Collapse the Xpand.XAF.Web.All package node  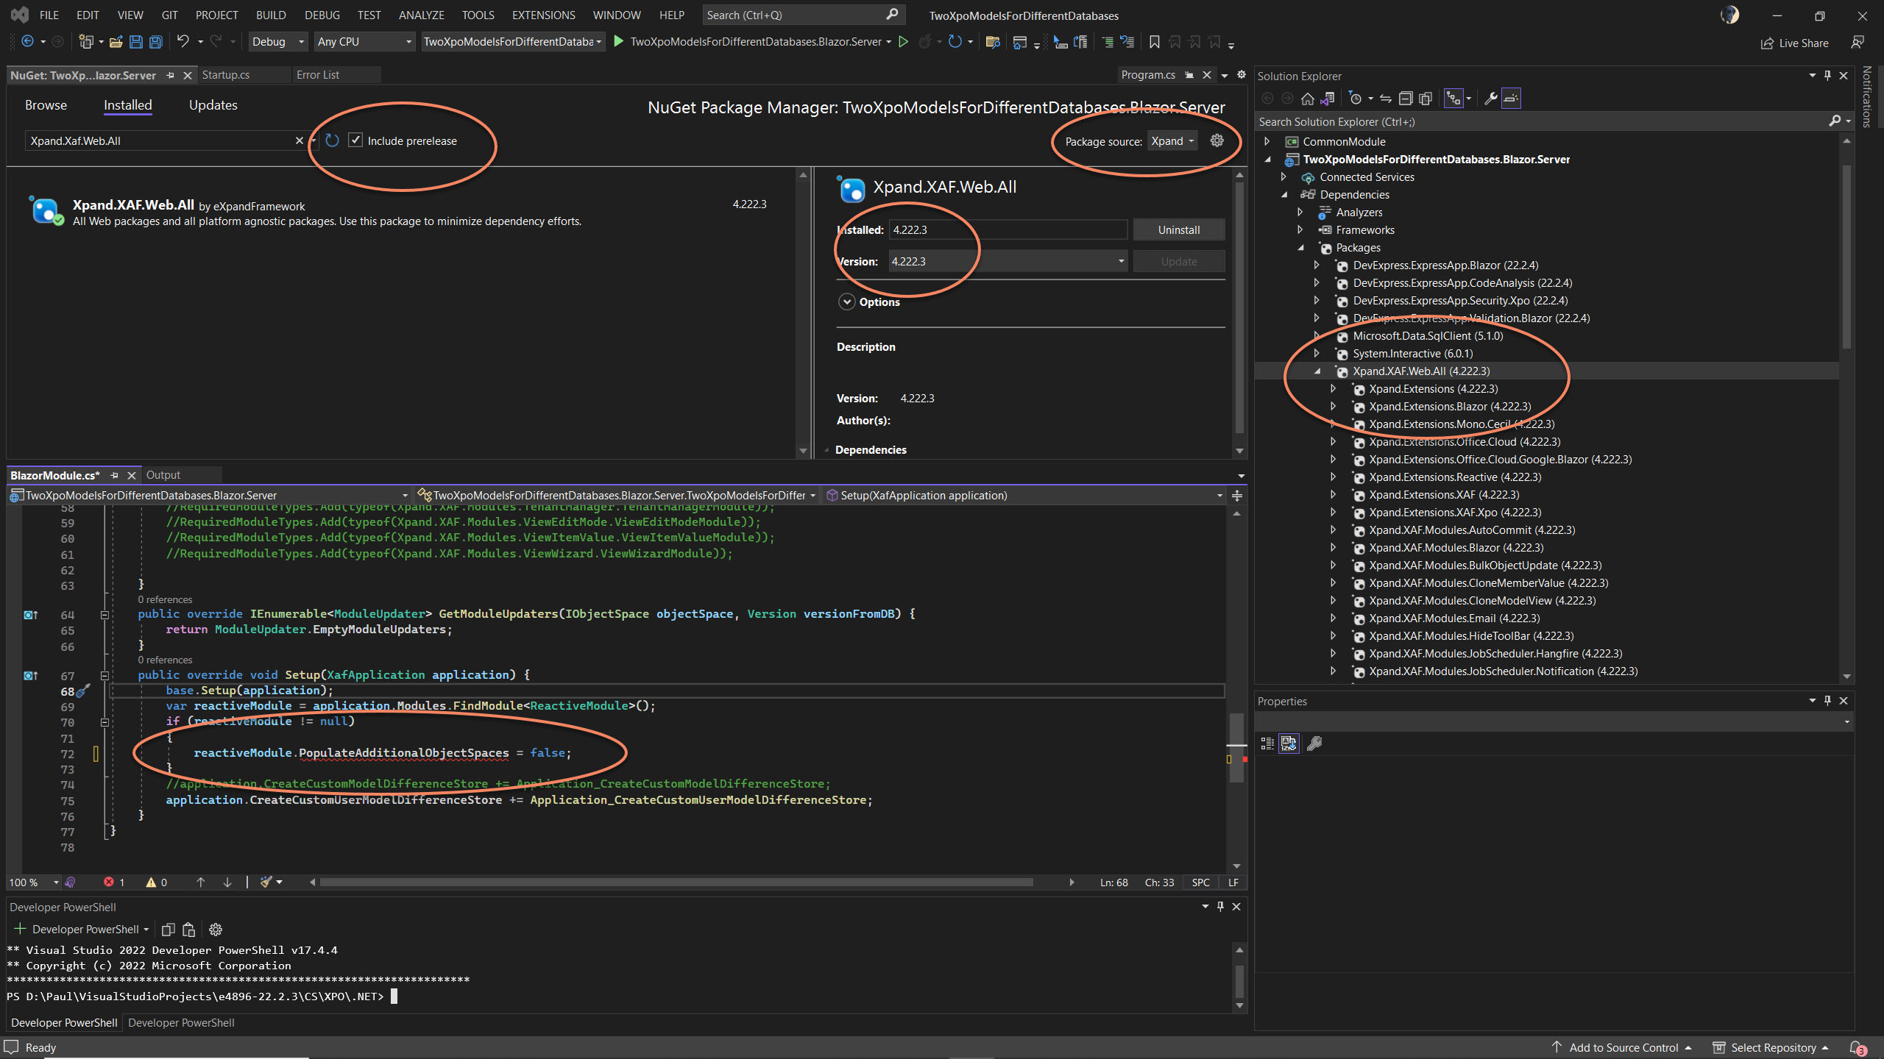[1320, 371]
